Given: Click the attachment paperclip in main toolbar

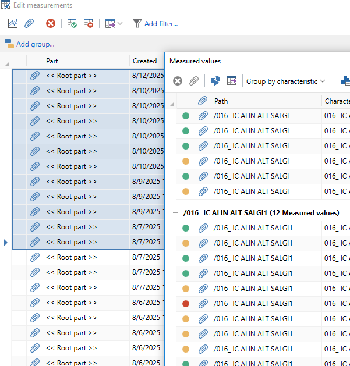Looking at the screenshot, I should (x=29, y=23).
